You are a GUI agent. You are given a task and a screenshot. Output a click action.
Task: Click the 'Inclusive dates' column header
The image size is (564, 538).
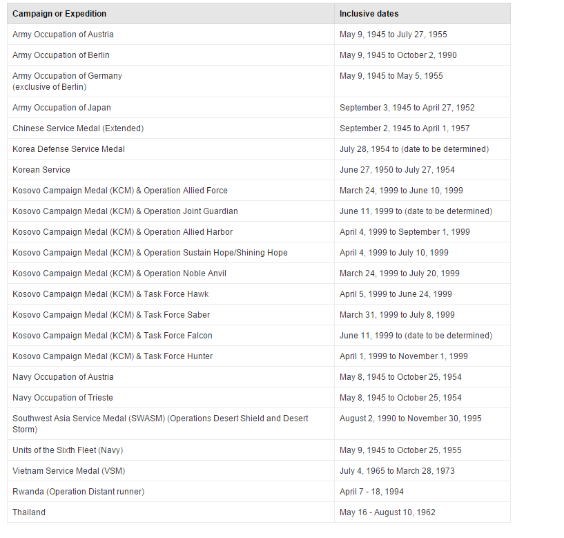click(x=369, y=14)
